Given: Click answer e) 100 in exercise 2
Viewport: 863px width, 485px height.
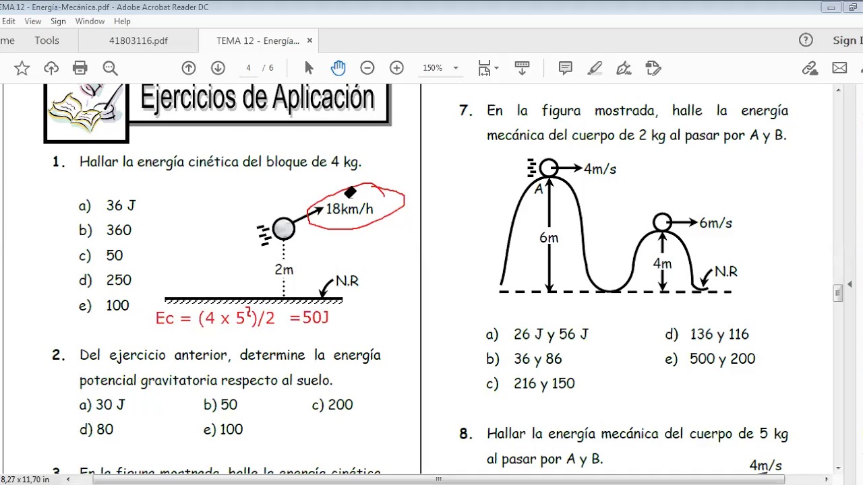Looking at the screenshot, I should (x=223, y=429).
